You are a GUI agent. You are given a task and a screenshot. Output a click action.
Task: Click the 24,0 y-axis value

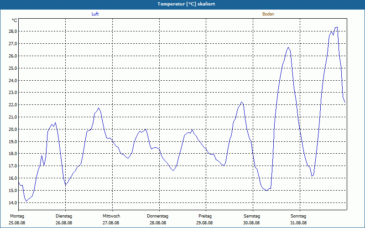click(13, 81)
